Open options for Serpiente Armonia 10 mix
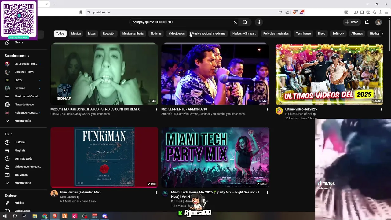The height and width of the screenshot is (220, 391). (x=267, y=109)
